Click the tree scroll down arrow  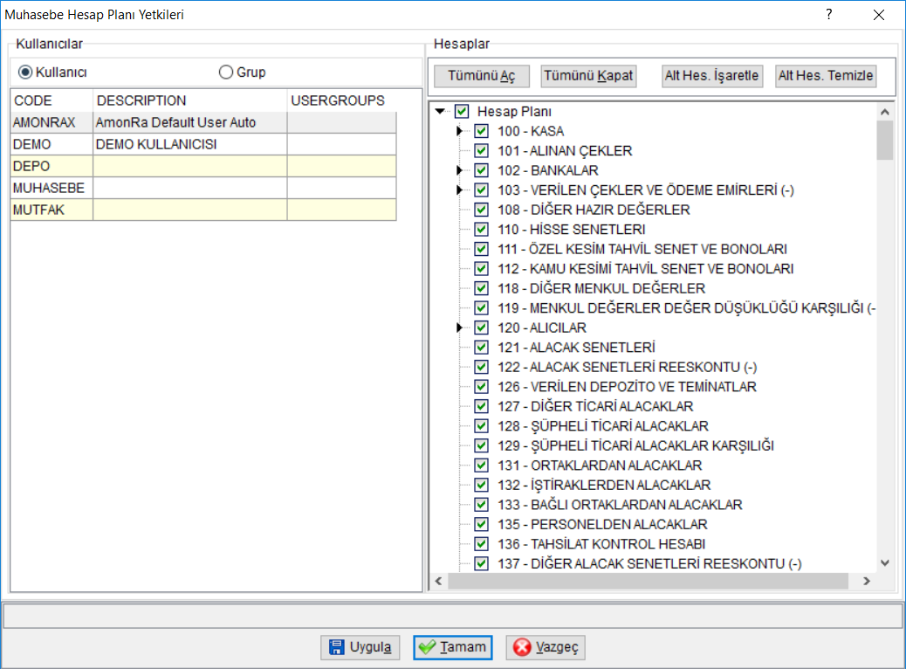pos(885,562)
